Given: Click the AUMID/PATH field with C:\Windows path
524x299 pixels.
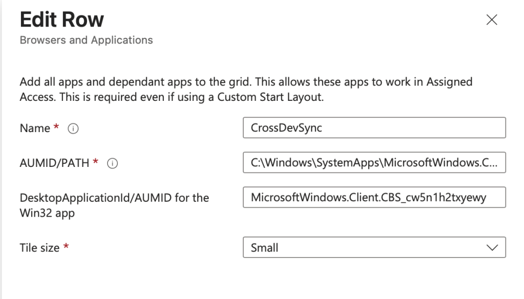Looking at the screenshot, I should tap(374, 163).
